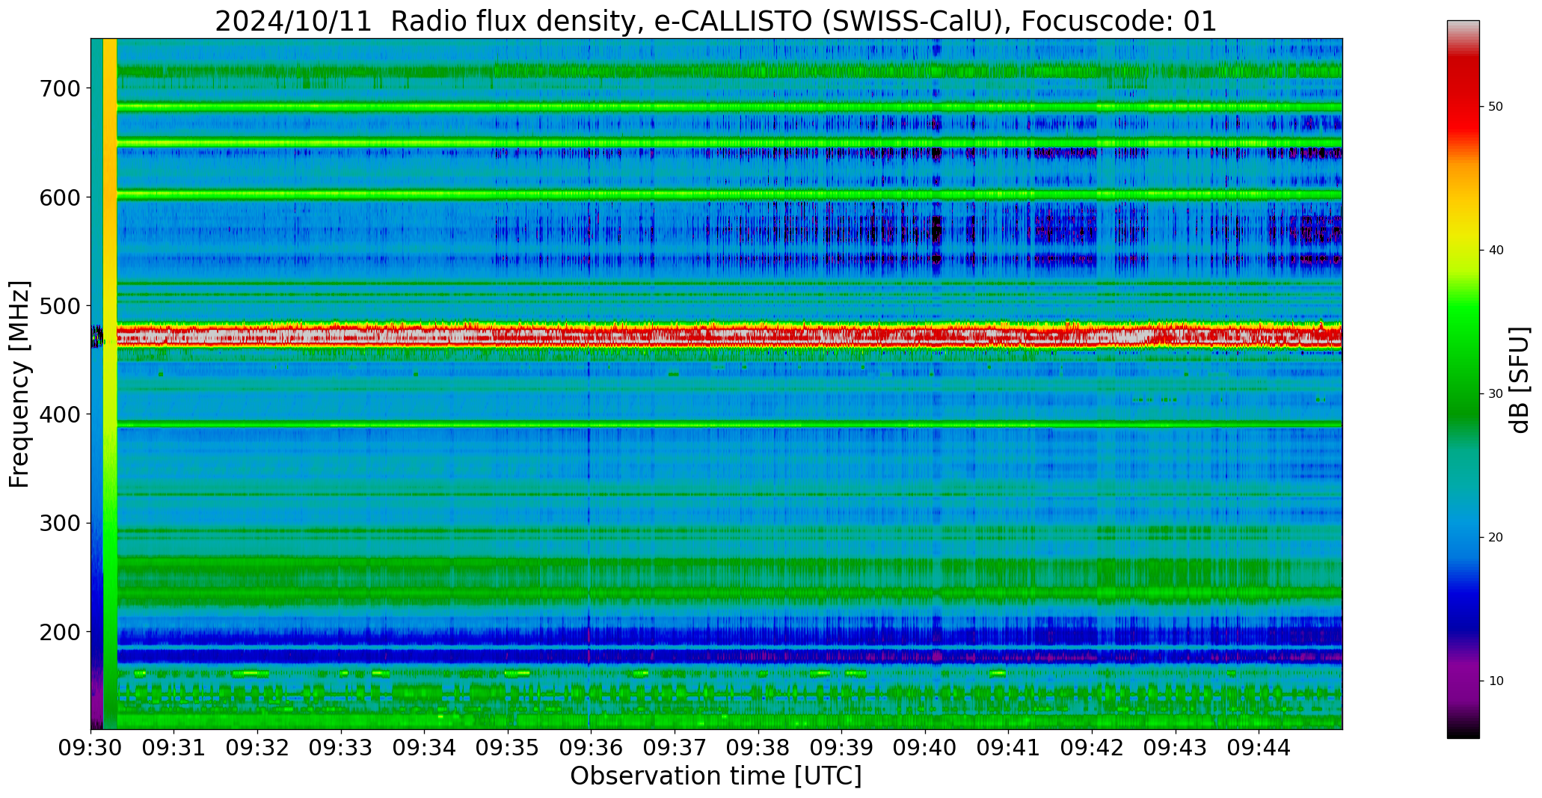1542x798 pixels.
Task: Click the 09:30 time tick label
Action: [91, 747]
